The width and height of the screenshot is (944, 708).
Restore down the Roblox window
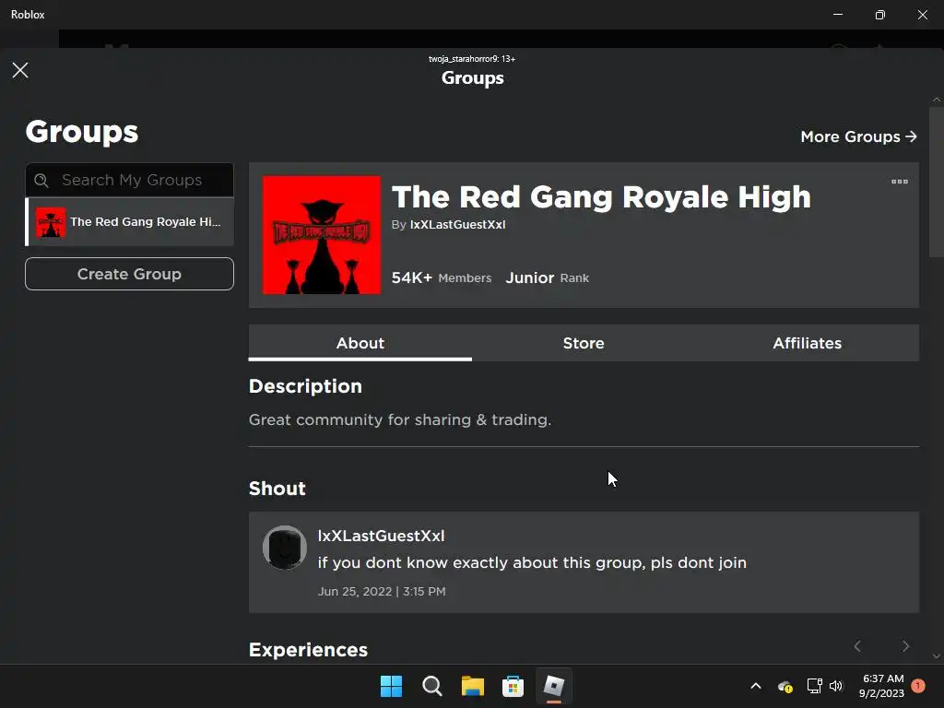[880, 15]
